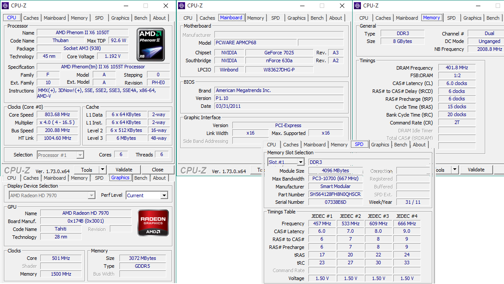This screenshot has width=504, height=284.
Task: Open the Mainboard tab above the memory General group
Action: [407, 18]
